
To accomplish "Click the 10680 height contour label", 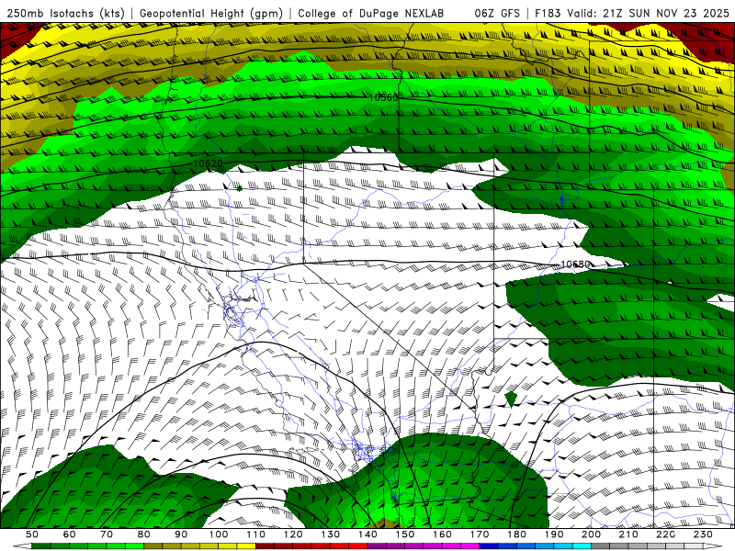I will coord(575,264).
